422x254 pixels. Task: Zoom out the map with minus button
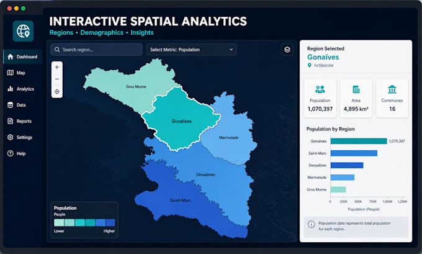57,79
